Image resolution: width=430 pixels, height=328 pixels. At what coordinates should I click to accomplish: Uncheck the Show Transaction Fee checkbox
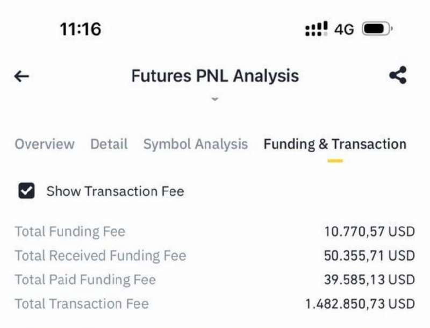tap(26, 191)
